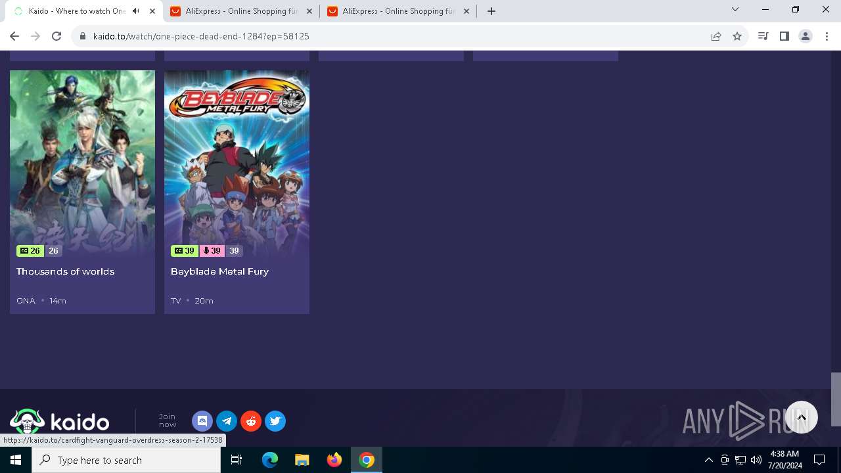The height and width of the screenshot is (473, 841).
Task: Open a new browser tab
Action: (x=491, y=11)
